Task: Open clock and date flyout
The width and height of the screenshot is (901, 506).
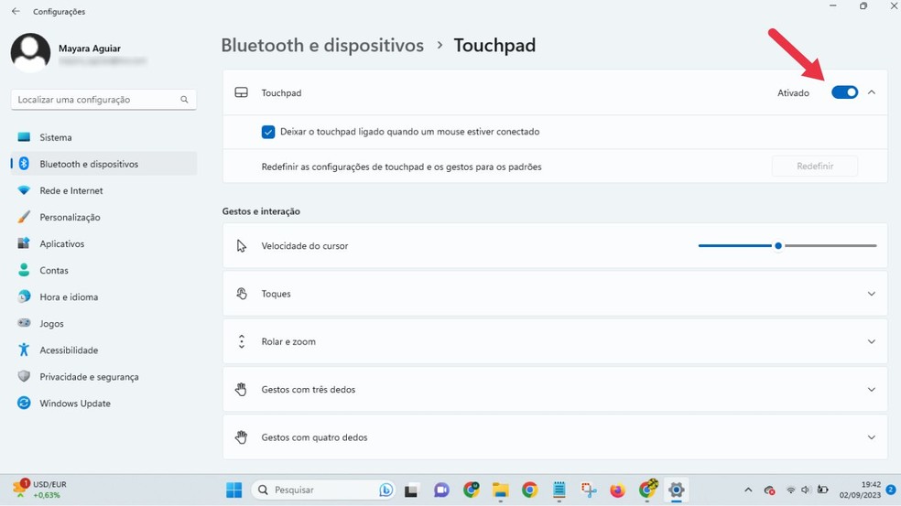Action: 860,490
